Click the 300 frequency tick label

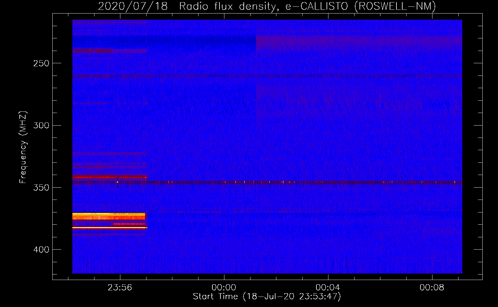pos(41,125)
